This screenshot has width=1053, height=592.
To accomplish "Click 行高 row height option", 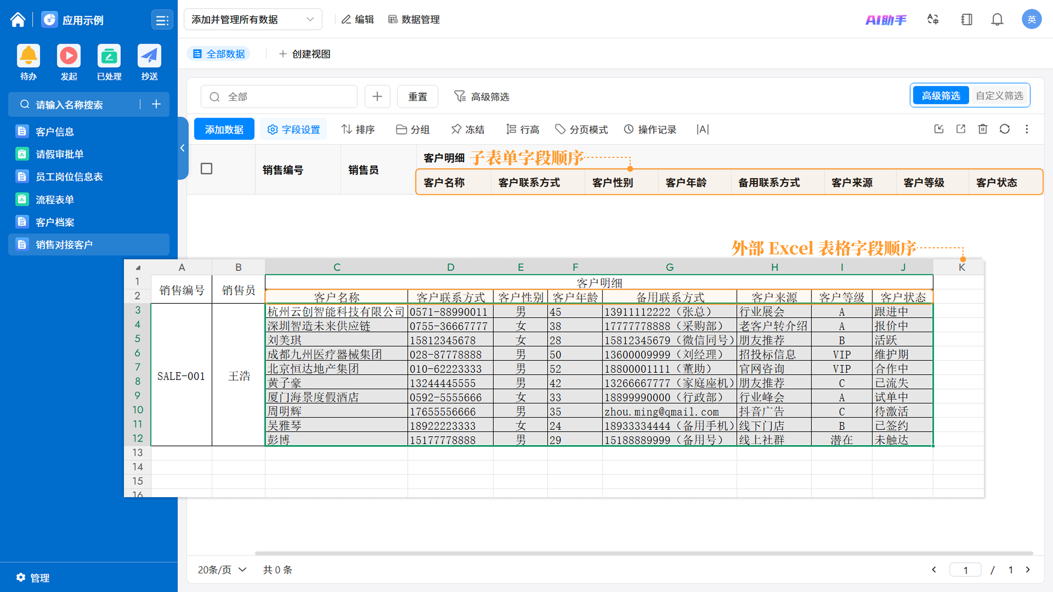I will 522,130.
